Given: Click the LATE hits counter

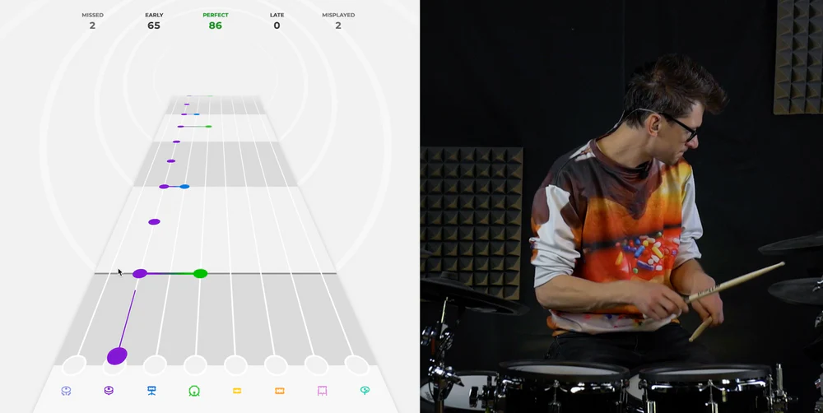Looking at the screenshot, I should pyautogui.click(x=277, y=21).
